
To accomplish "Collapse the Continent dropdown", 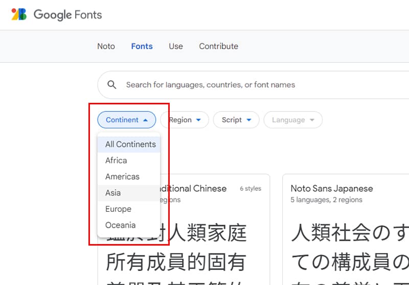I will pyautogui.click(x=127, y=120).
